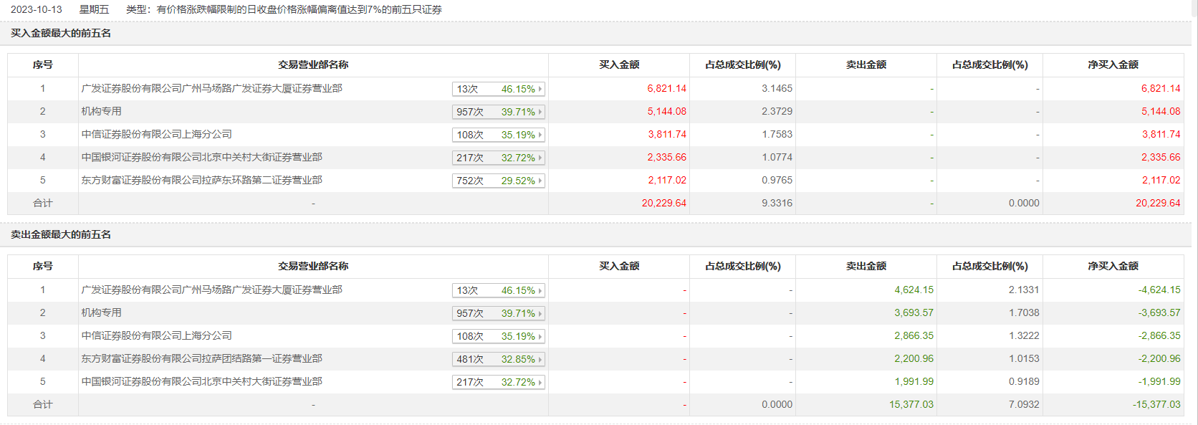This screenshot has width=1198, height=425.
Task: Expand the 752次 29.52% badge arrow
Action: [540, 181]
